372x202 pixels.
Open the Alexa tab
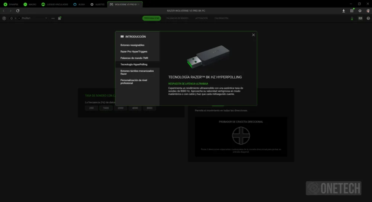click(79, 4)
